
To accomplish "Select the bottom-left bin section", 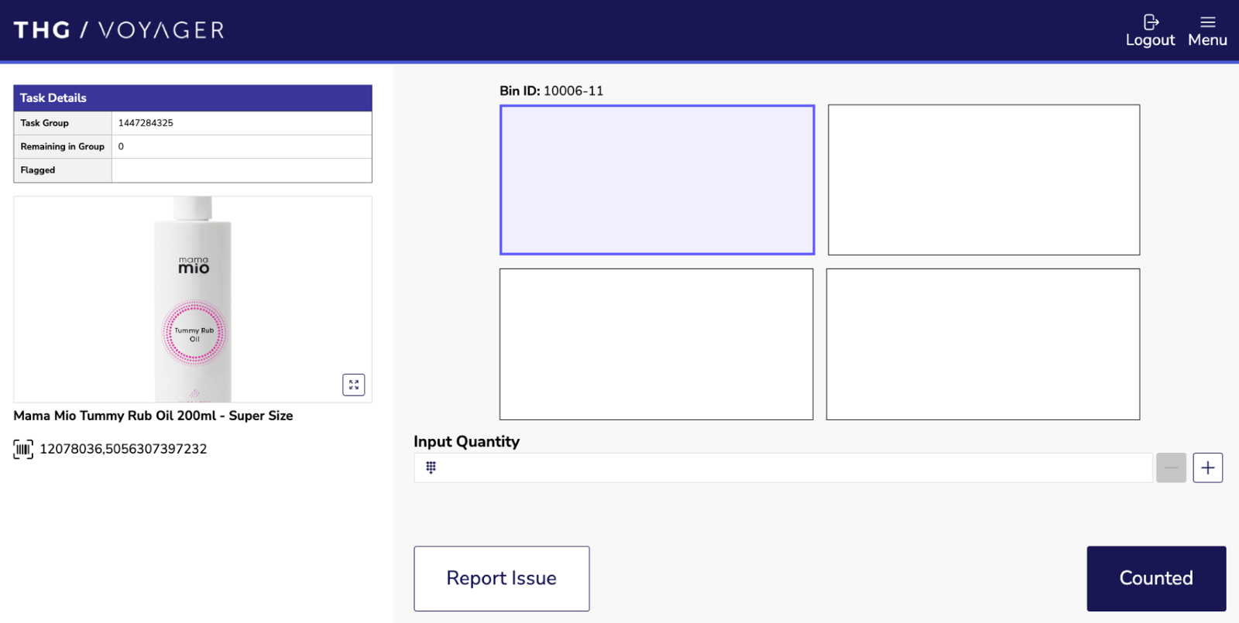I will 657,344.
